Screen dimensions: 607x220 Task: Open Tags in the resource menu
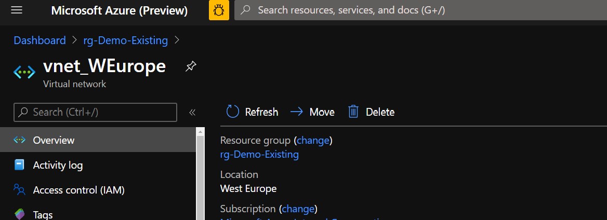click(x=98, y=212)
